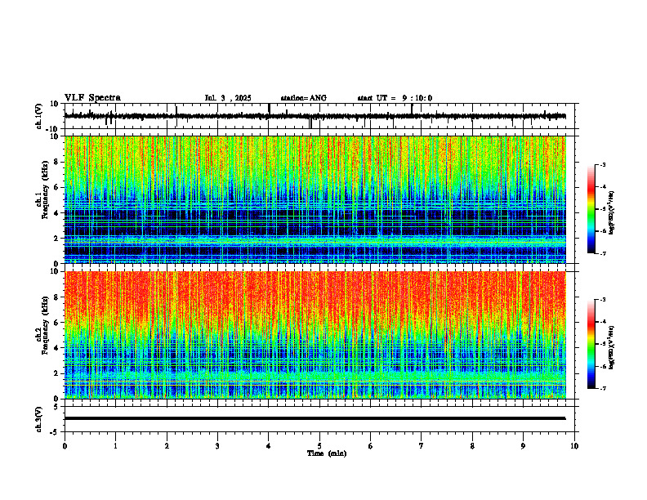Click the log(PSD) label beside ch.2 color scale
Image resolution: width=647 pixels, height=500 pixels.
(612, 347)
